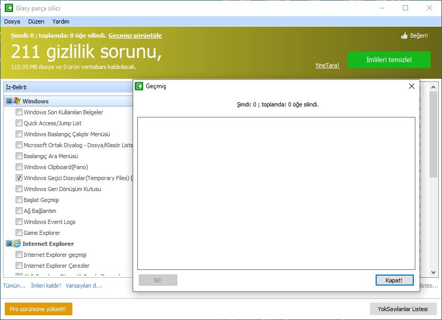Viewport: 442px width, 320px height.
Task: Click scrollbar up arrow
Action: [433, 87]
